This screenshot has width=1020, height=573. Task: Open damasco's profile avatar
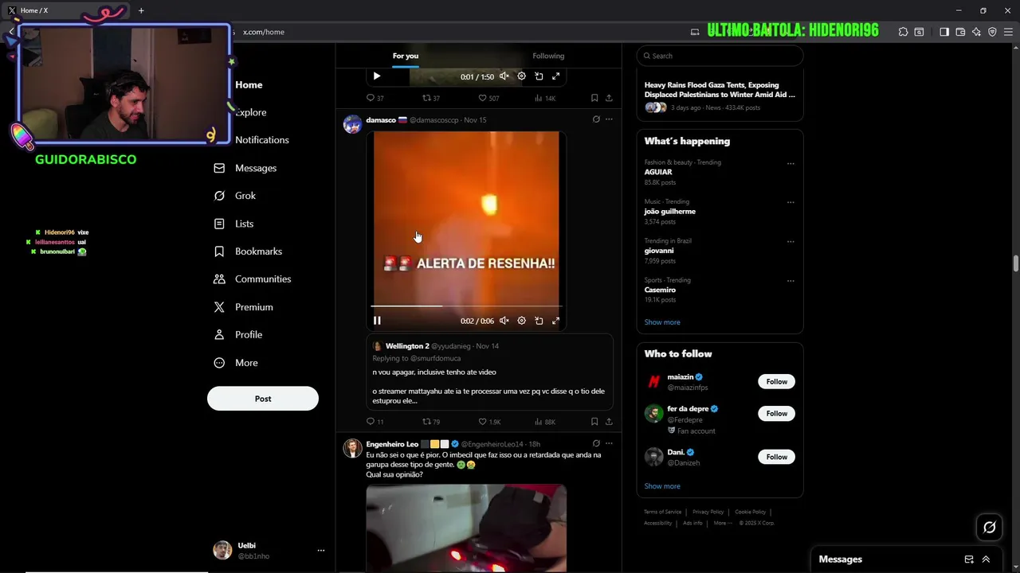(352, 124)
